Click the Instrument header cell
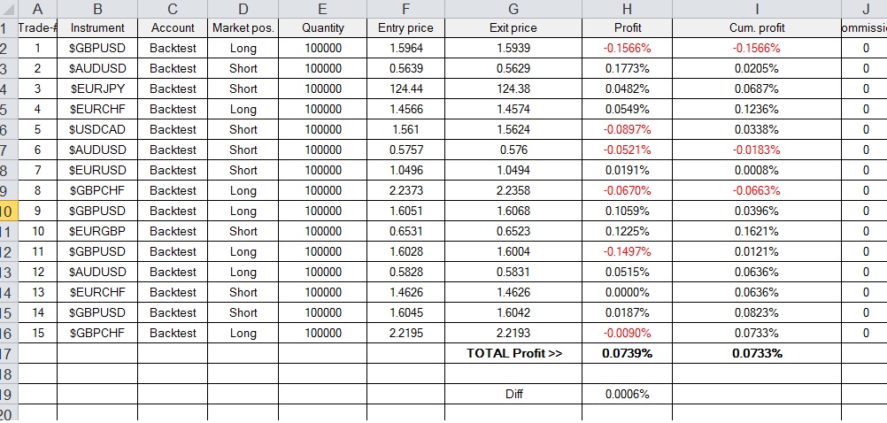Viewport: 887px width, 423px height. click(97, 27)
